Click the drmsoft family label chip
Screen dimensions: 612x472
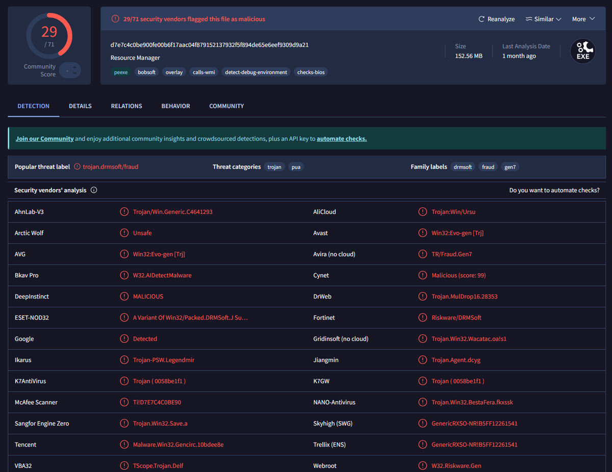463,167
